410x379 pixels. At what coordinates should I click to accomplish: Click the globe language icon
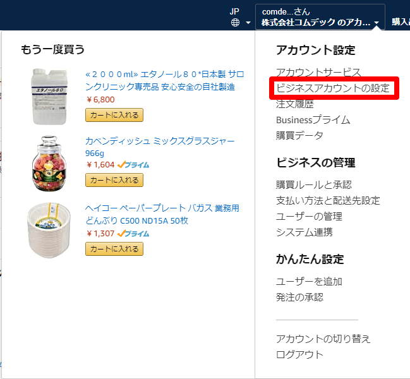point(235,23)
